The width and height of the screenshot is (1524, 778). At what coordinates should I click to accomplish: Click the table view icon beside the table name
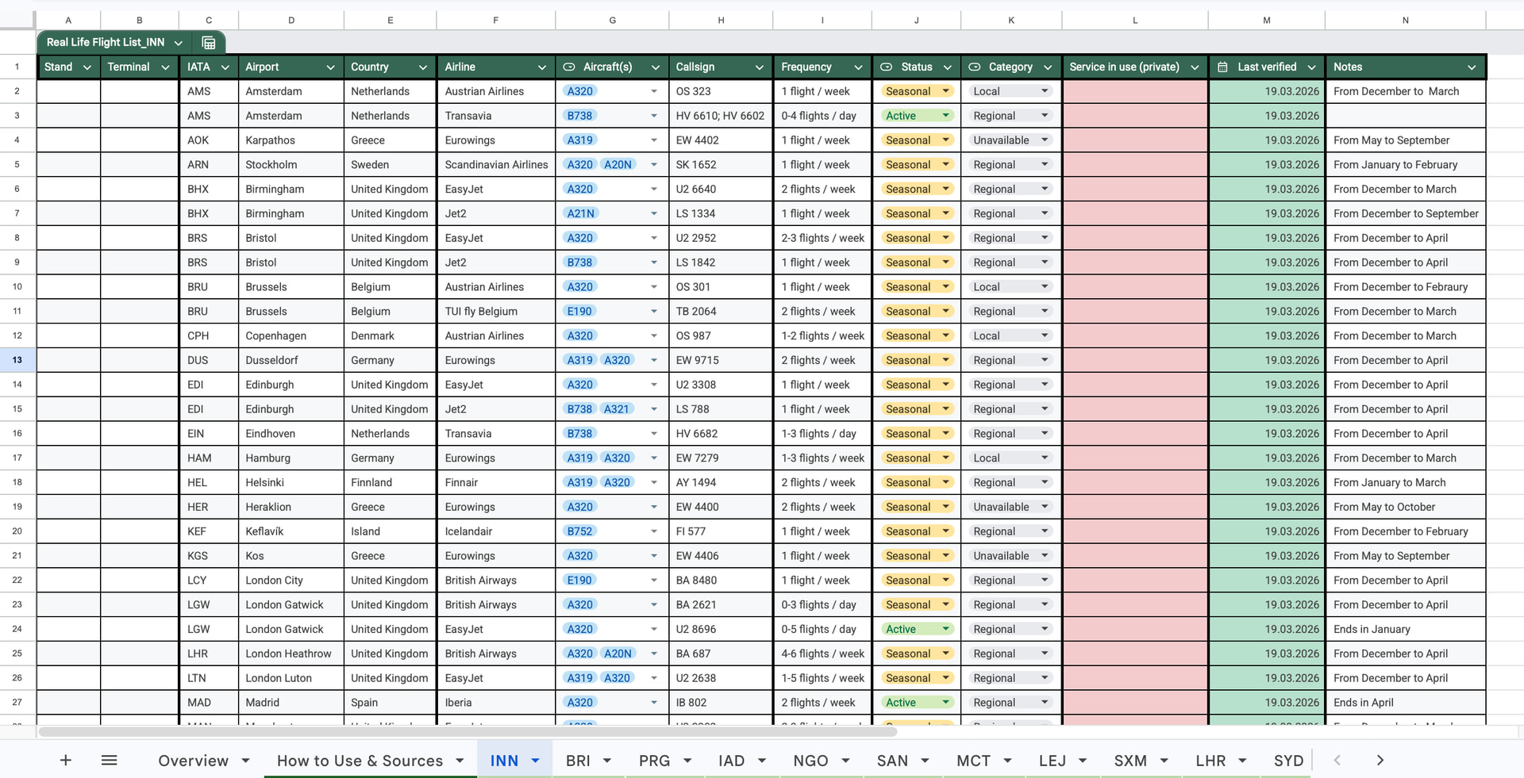click(x=209, y=43)
